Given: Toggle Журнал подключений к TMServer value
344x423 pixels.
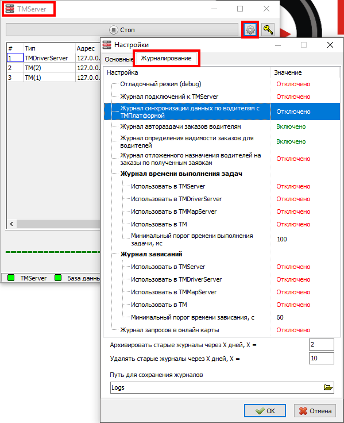Looking at the screenshot, I should point(293,97).
